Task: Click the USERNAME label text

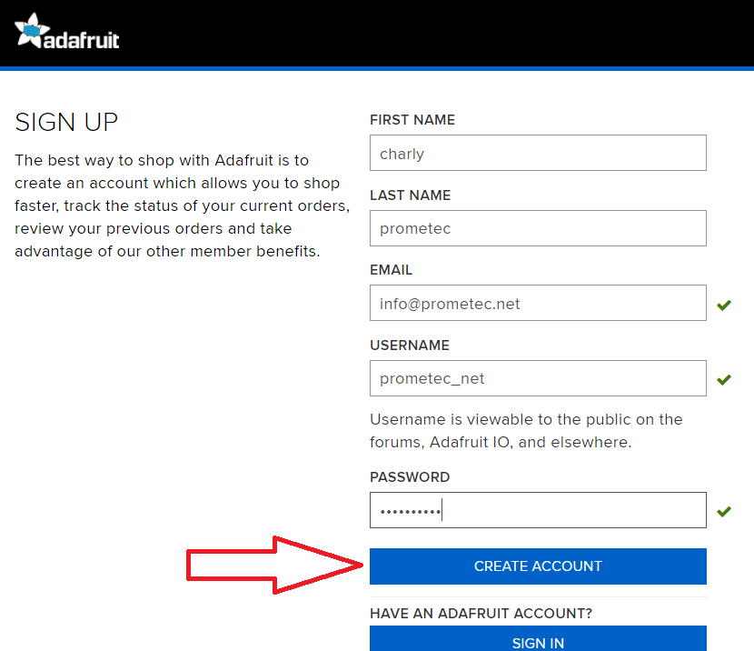Action: [x=410, y=346]
